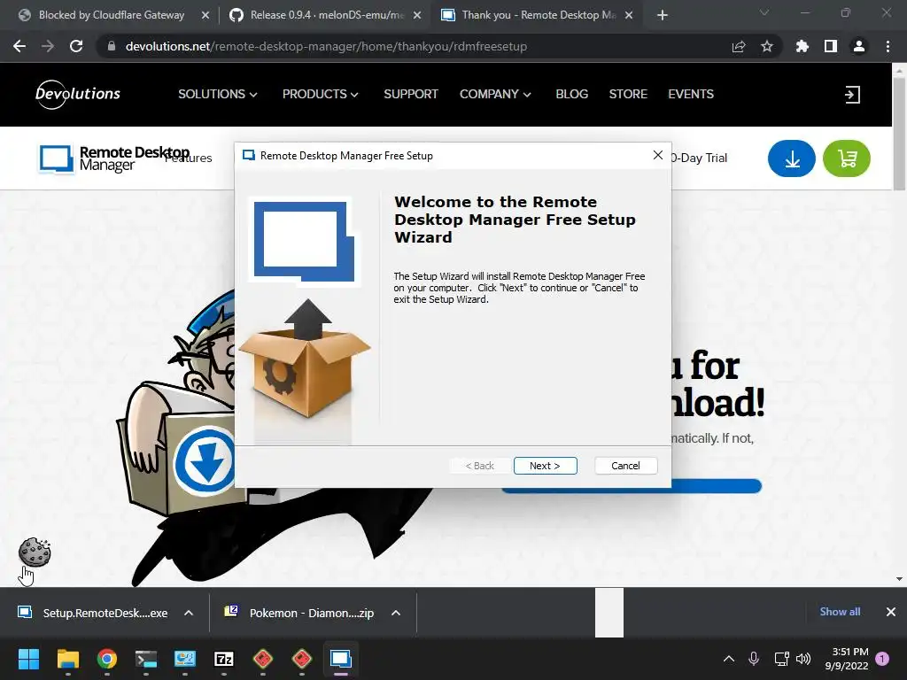This screenshot has height=680, width=907.
Task: Open the SUPPORT page
Action: tap(411, 94)
